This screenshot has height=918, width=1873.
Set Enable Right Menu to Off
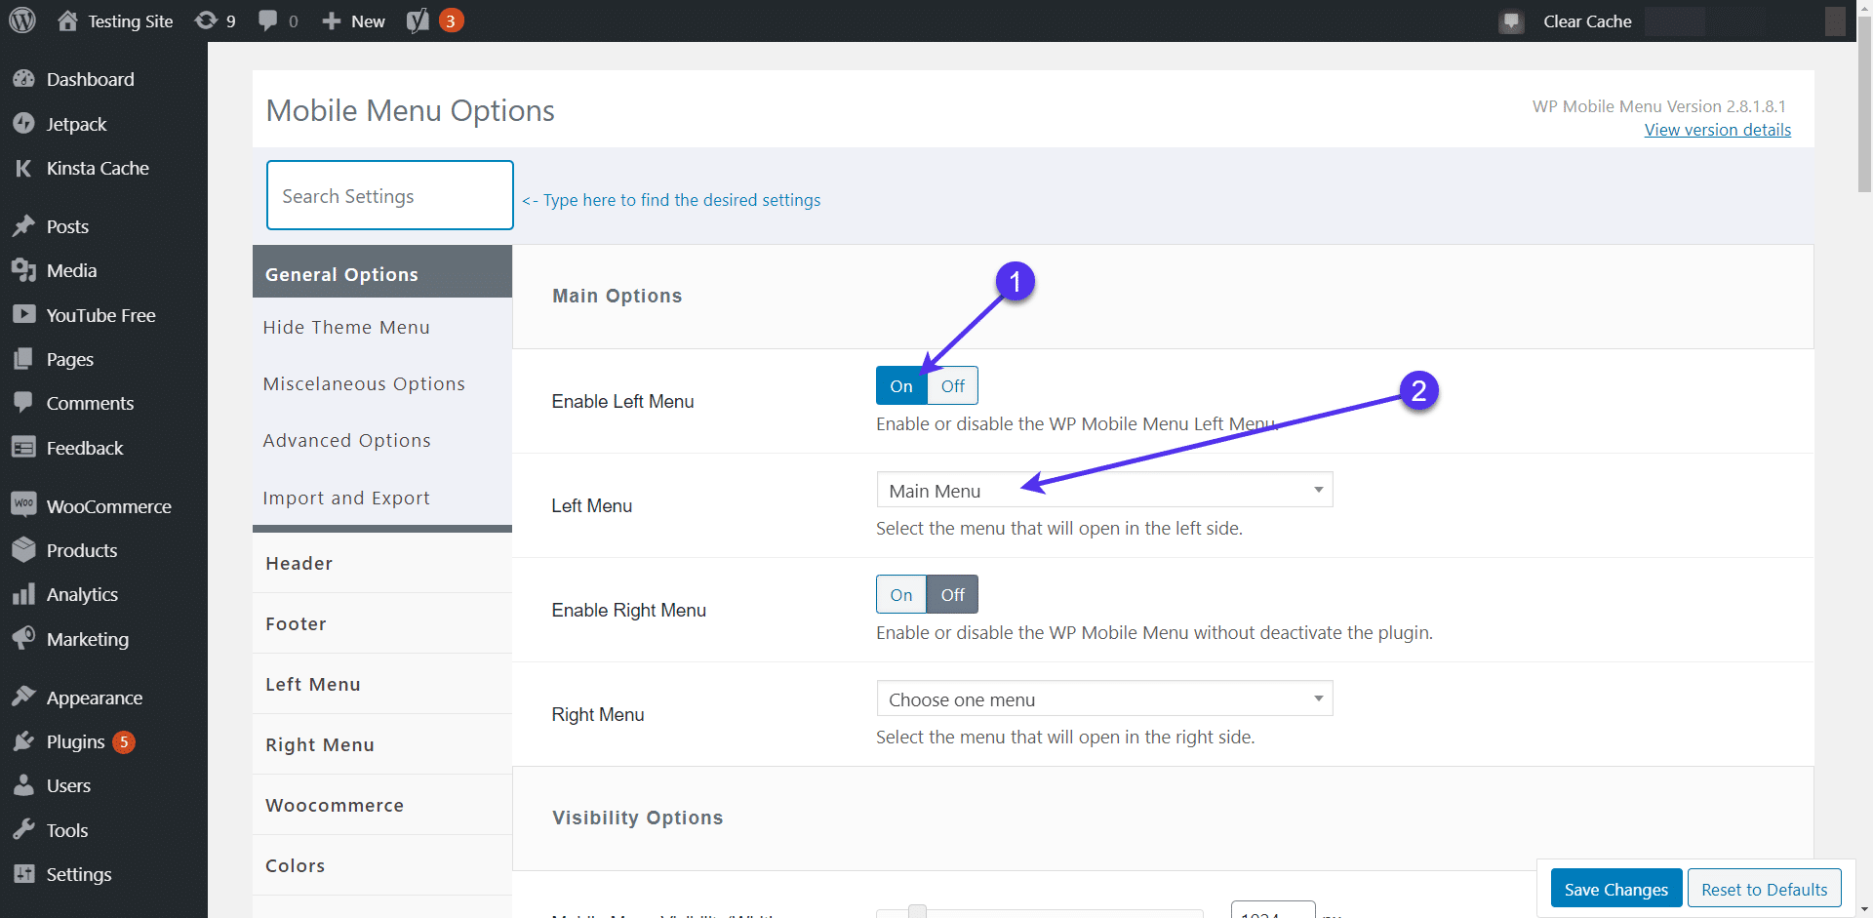pos(952,595)
